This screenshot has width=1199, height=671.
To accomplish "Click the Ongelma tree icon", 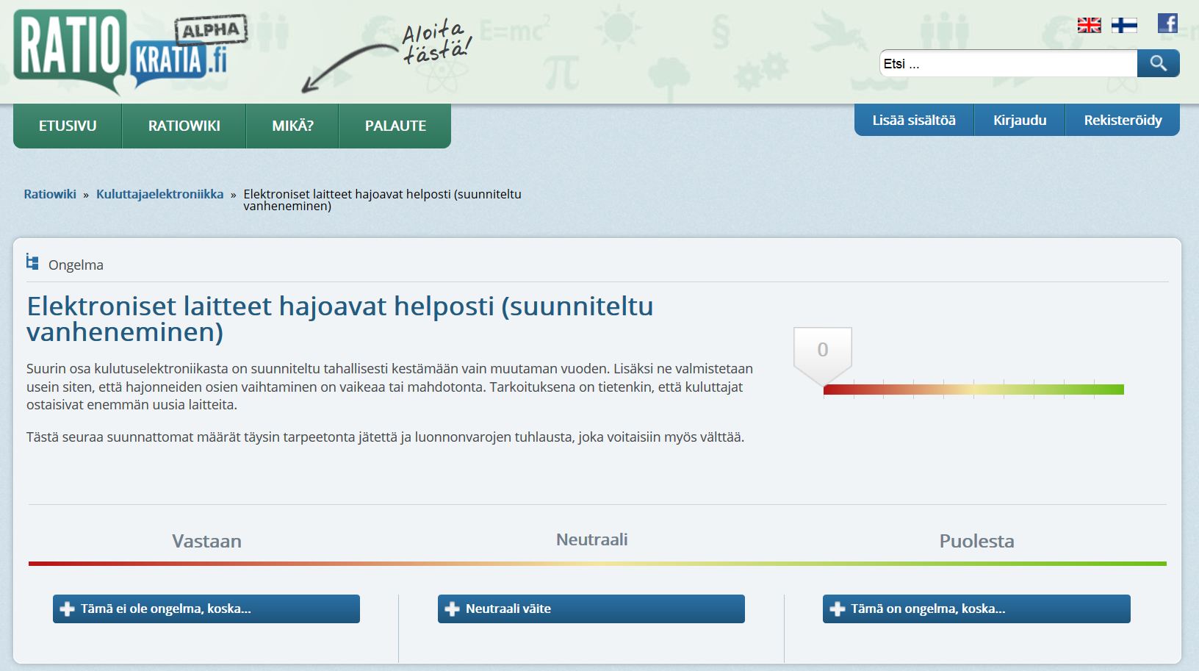I will (32, 262).
